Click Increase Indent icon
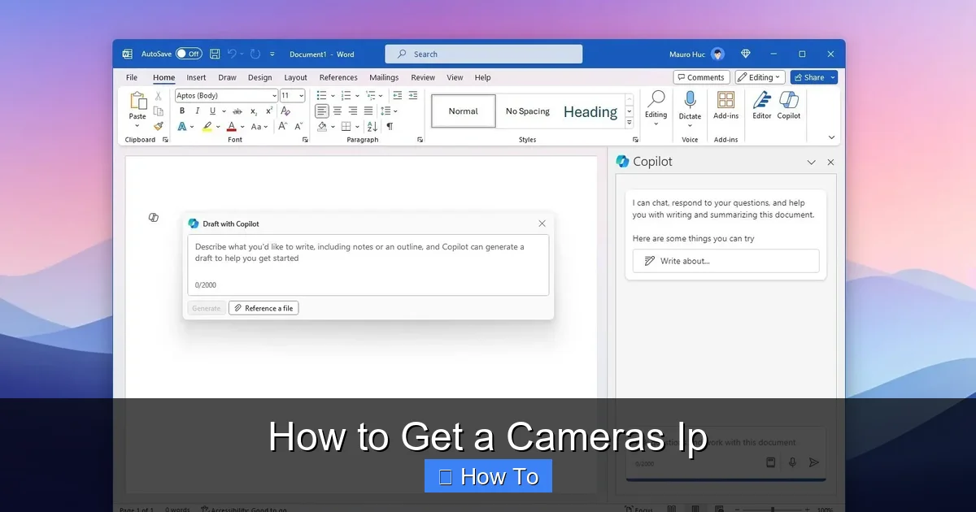 [412, 96]
